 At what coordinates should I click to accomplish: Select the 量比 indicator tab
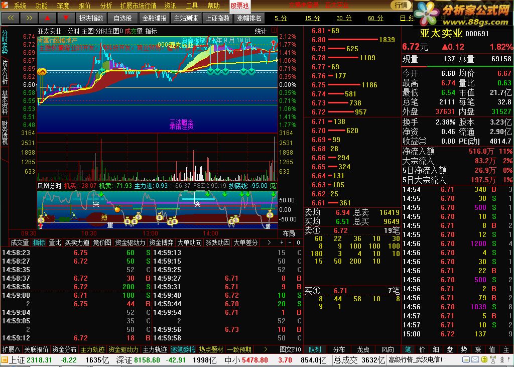click(x=55, y=242)
